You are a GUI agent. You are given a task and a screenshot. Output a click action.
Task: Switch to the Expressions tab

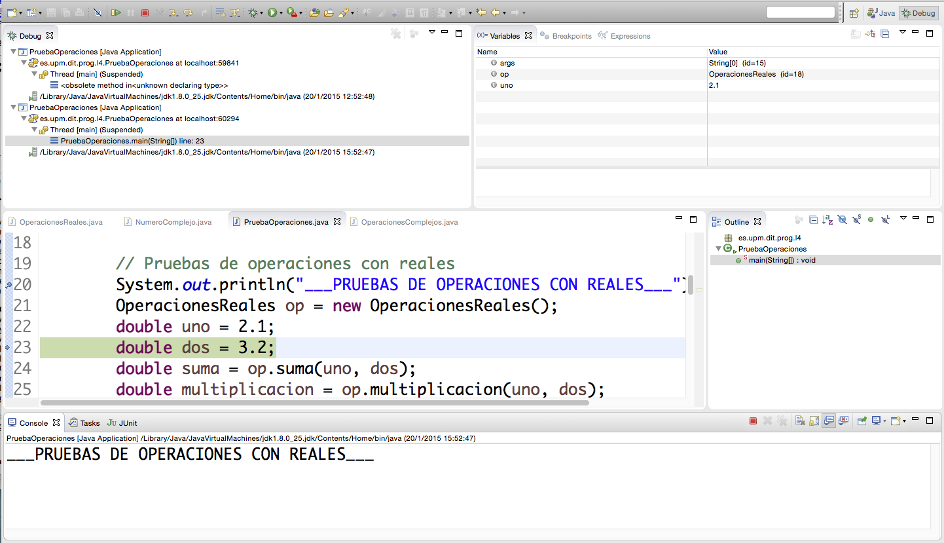[x=625, y=36]
